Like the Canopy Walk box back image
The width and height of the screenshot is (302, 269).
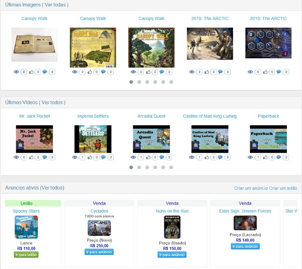90,72
